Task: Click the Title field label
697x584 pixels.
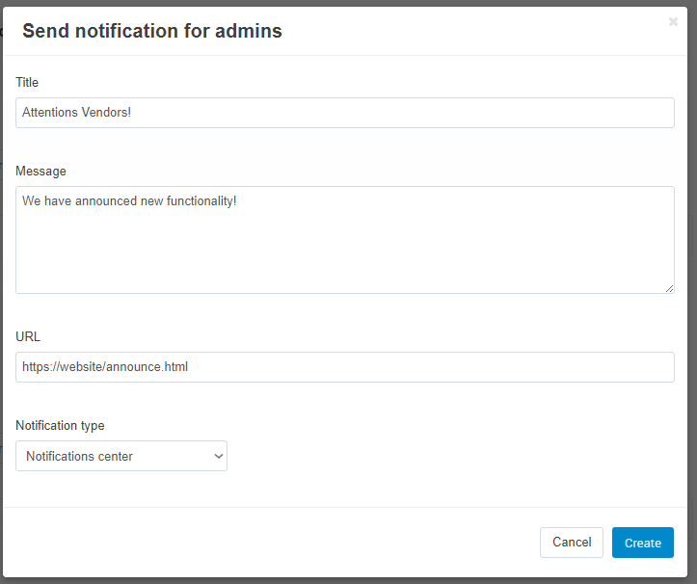Action: 27,82
